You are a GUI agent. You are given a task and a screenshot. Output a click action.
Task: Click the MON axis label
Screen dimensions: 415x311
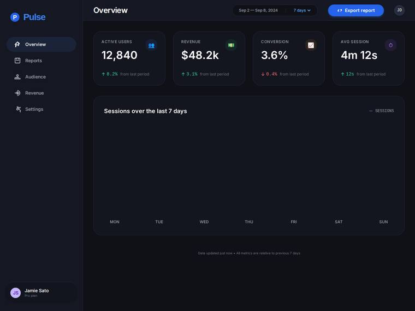(115, 222)
